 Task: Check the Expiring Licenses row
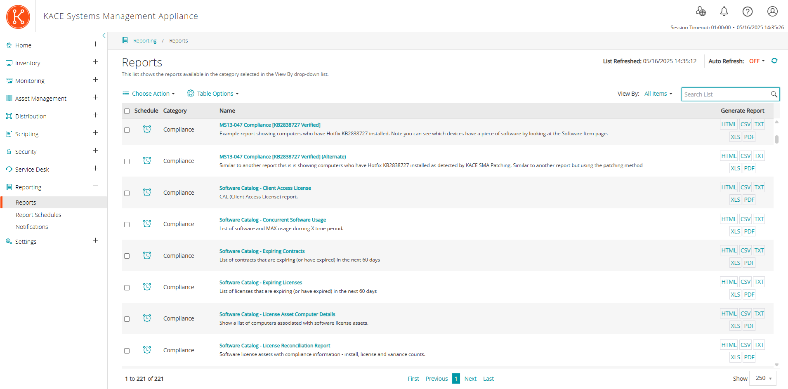127,288
